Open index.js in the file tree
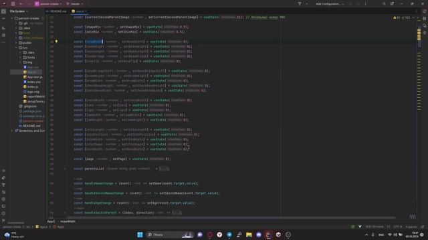428x240 pixels. (31, 87)
